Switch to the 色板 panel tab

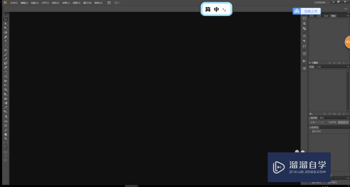311,67
